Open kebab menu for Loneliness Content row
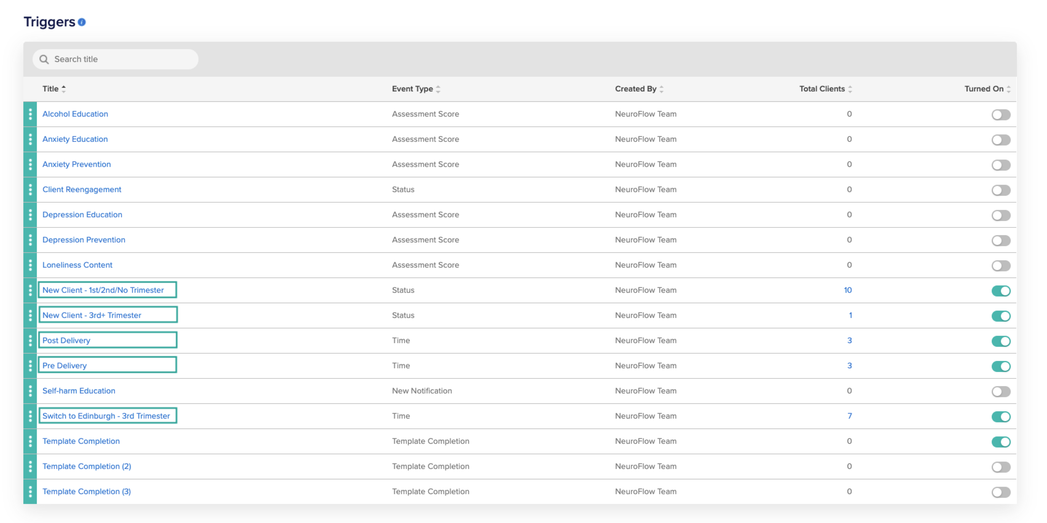 coord(30,265)
